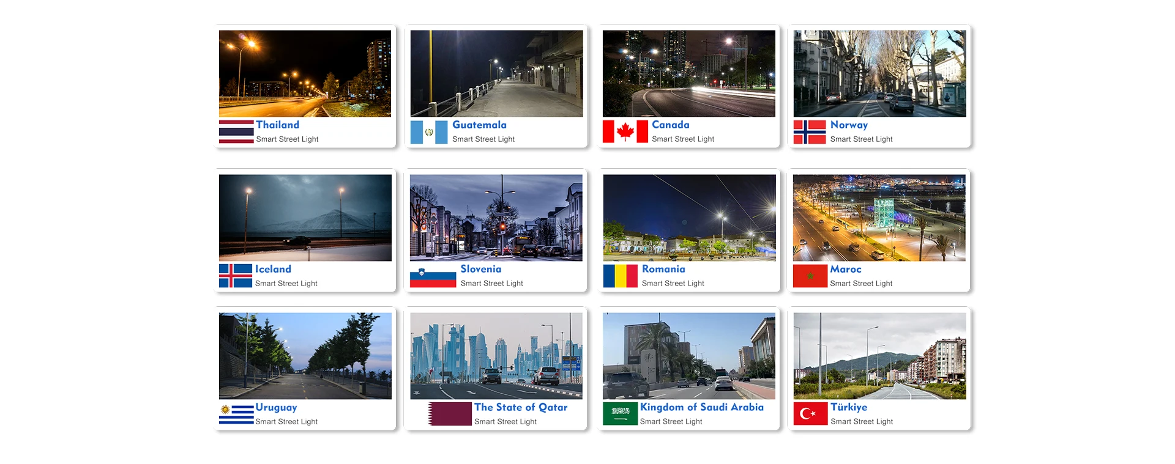The height and width of the screenshot is (464, 1175).
Task: Click "Smart Street Light" under Qatar
Action: coord(505,422)
